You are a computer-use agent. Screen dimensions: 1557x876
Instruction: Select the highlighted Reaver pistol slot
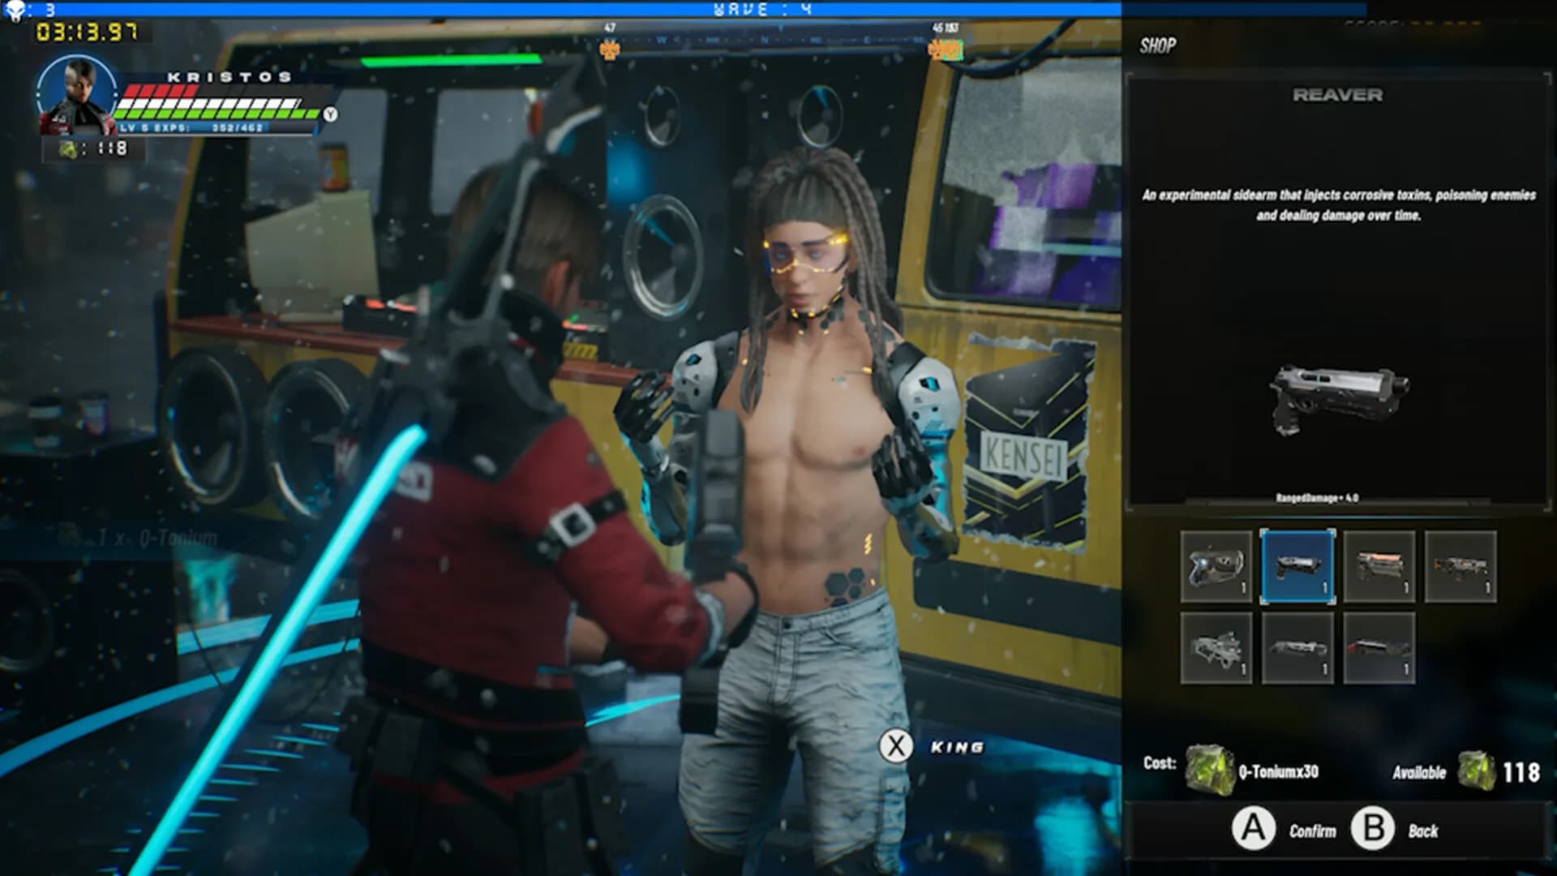[x=1297, y=567]
